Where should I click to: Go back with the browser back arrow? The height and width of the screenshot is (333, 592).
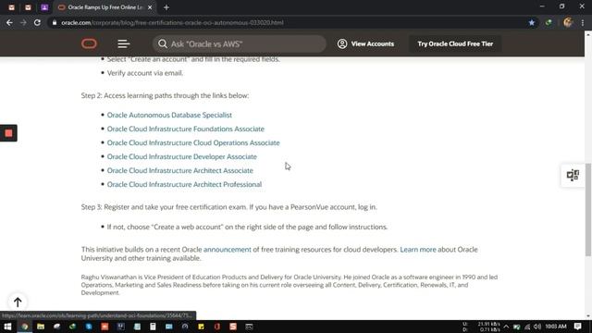[9, 22]
